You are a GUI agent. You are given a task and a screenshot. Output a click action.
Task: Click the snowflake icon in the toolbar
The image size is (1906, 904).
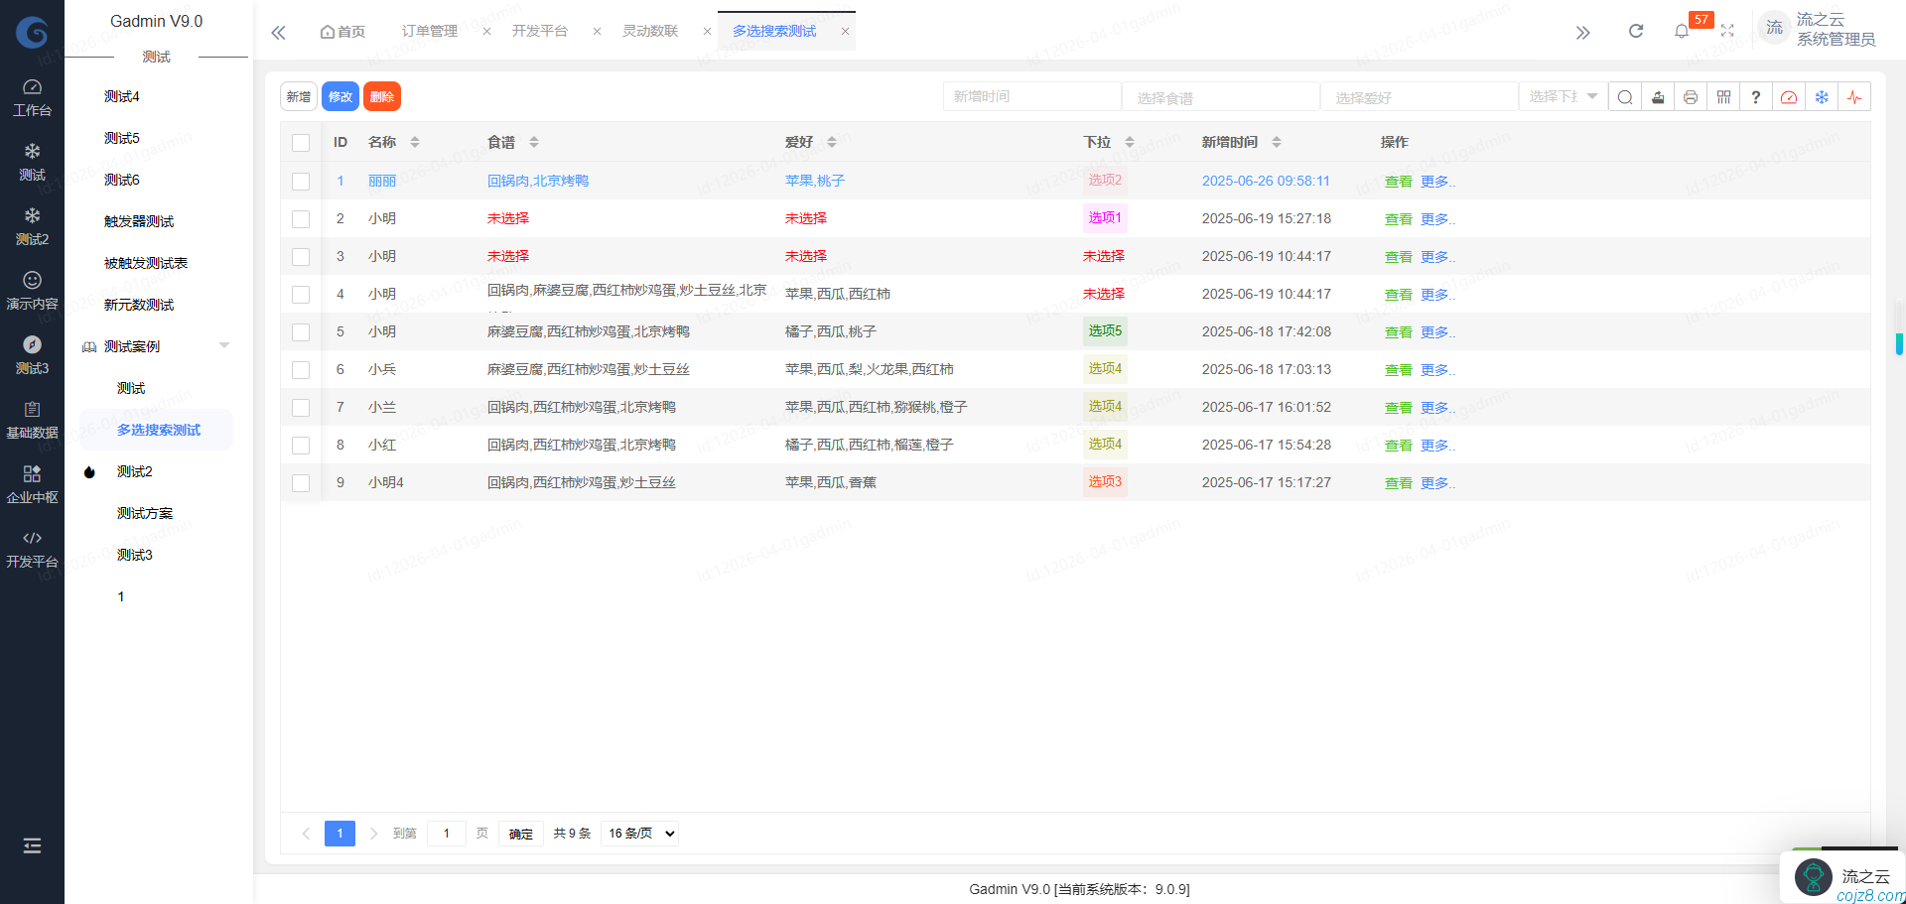(1822, 96)
